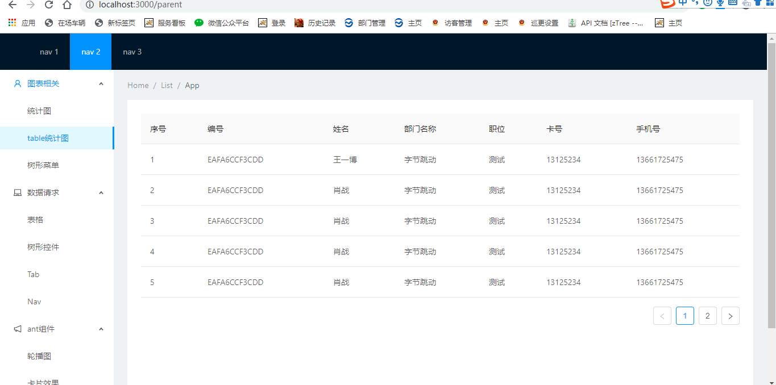Click EAFA6CCF3CDD in row 3
The height and width of the screenshot is (385, 776).
[235, 221]
